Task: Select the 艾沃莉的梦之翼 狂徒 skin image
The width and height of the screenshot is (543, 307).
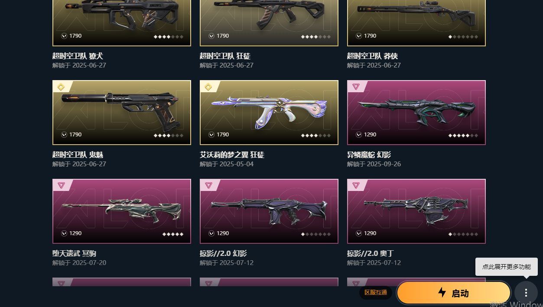Action: click(x=269, y=113)
